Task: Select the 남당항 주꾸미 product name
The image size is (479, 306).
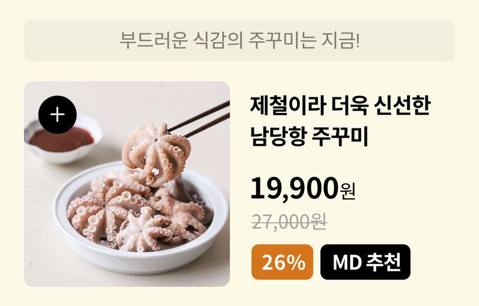Action: click(x=309, y=136)
